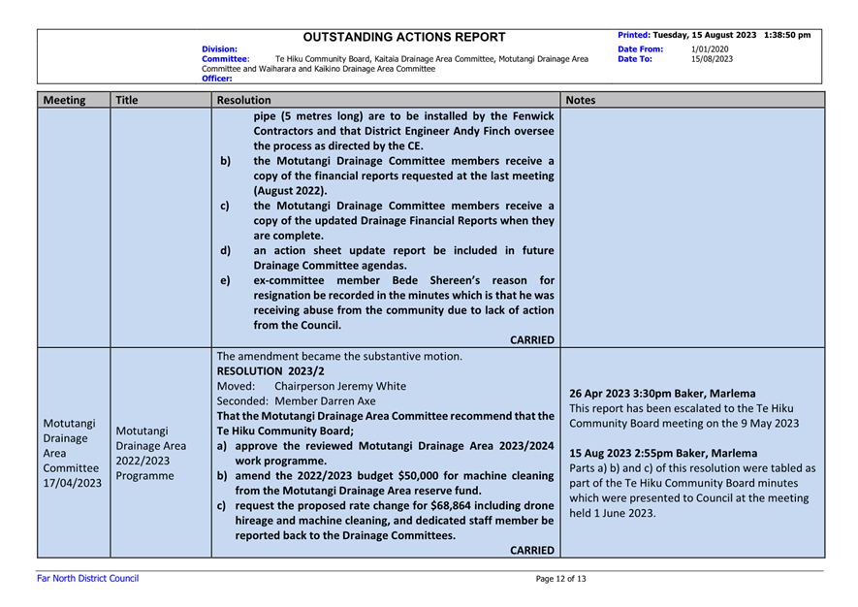
Task: Click the Meeting column header
Action: point(62,99)
